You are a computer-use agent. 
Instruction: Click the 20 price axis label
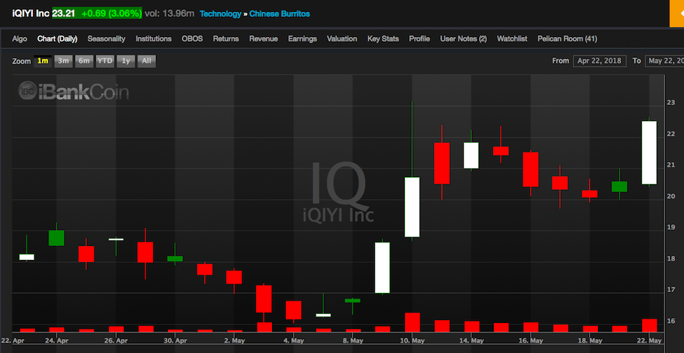pyautogui.click(x=671, y=196)
